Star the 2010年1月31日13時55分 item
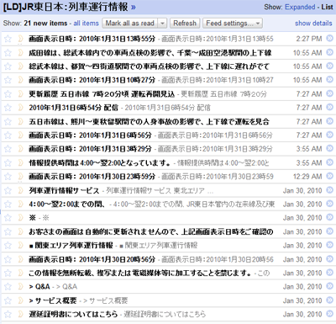The image size is (336, 324). (x=8, y=39)
